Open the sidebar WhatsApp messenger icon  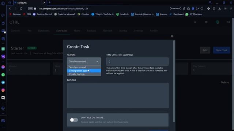(3, 75)
